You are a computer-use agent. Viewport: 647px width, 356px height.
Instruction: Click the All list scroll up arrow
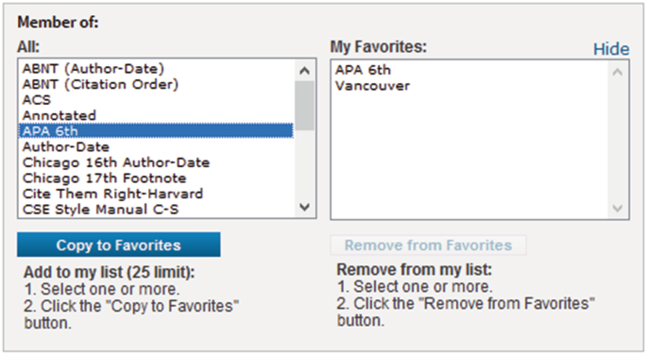point(304,71)
